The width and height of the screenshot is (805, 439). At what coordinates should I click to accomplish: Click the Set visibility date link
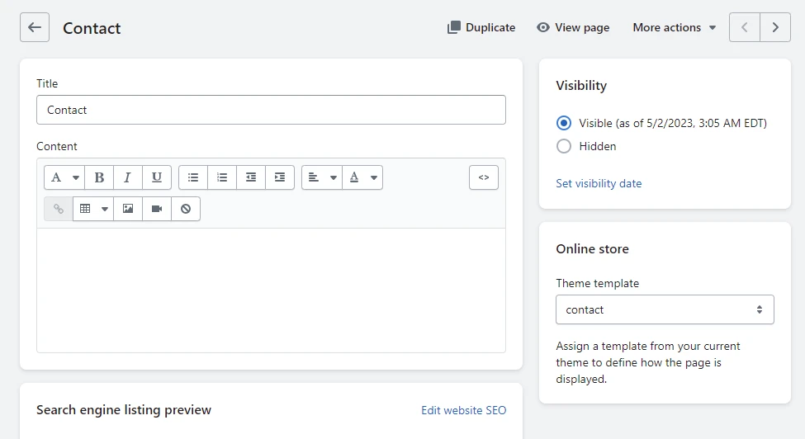[599, 183]
